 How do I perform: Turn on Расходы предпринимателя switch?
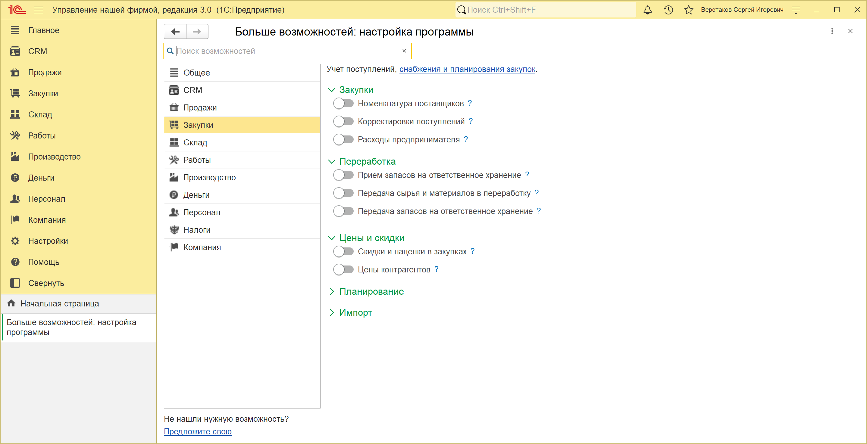coord(343,139)
